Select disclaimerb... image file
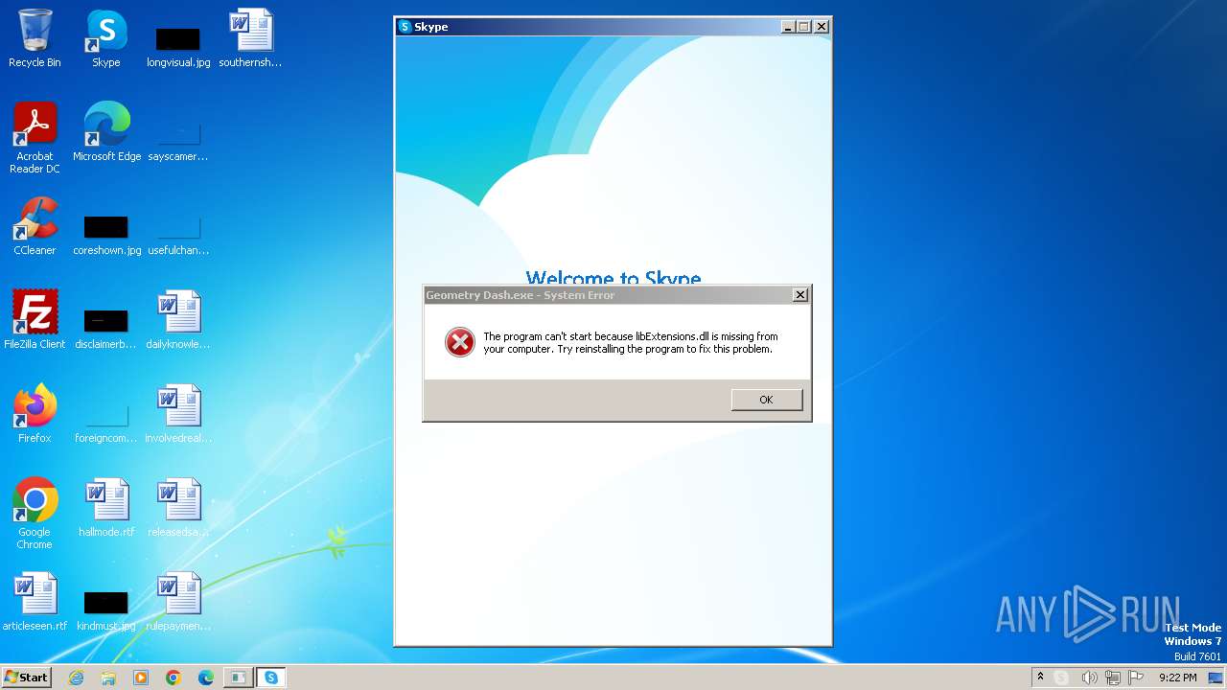Viewport: 1227px width, 690px height. 106,328
